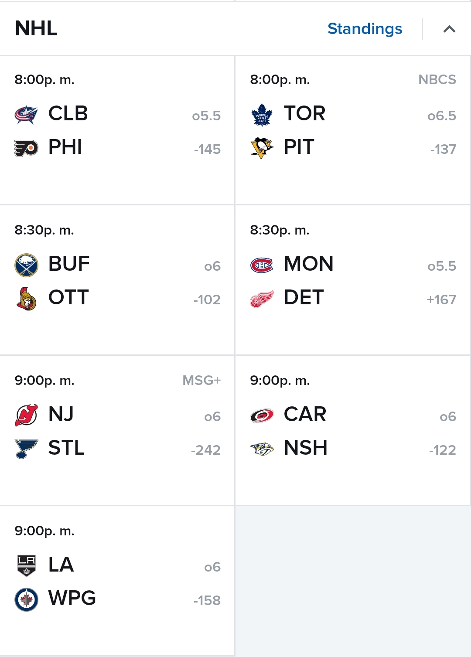Select the Toronto Maple Leafs logo
The image size is (471, 657).
pyautogui.click(x=262, y=114)
